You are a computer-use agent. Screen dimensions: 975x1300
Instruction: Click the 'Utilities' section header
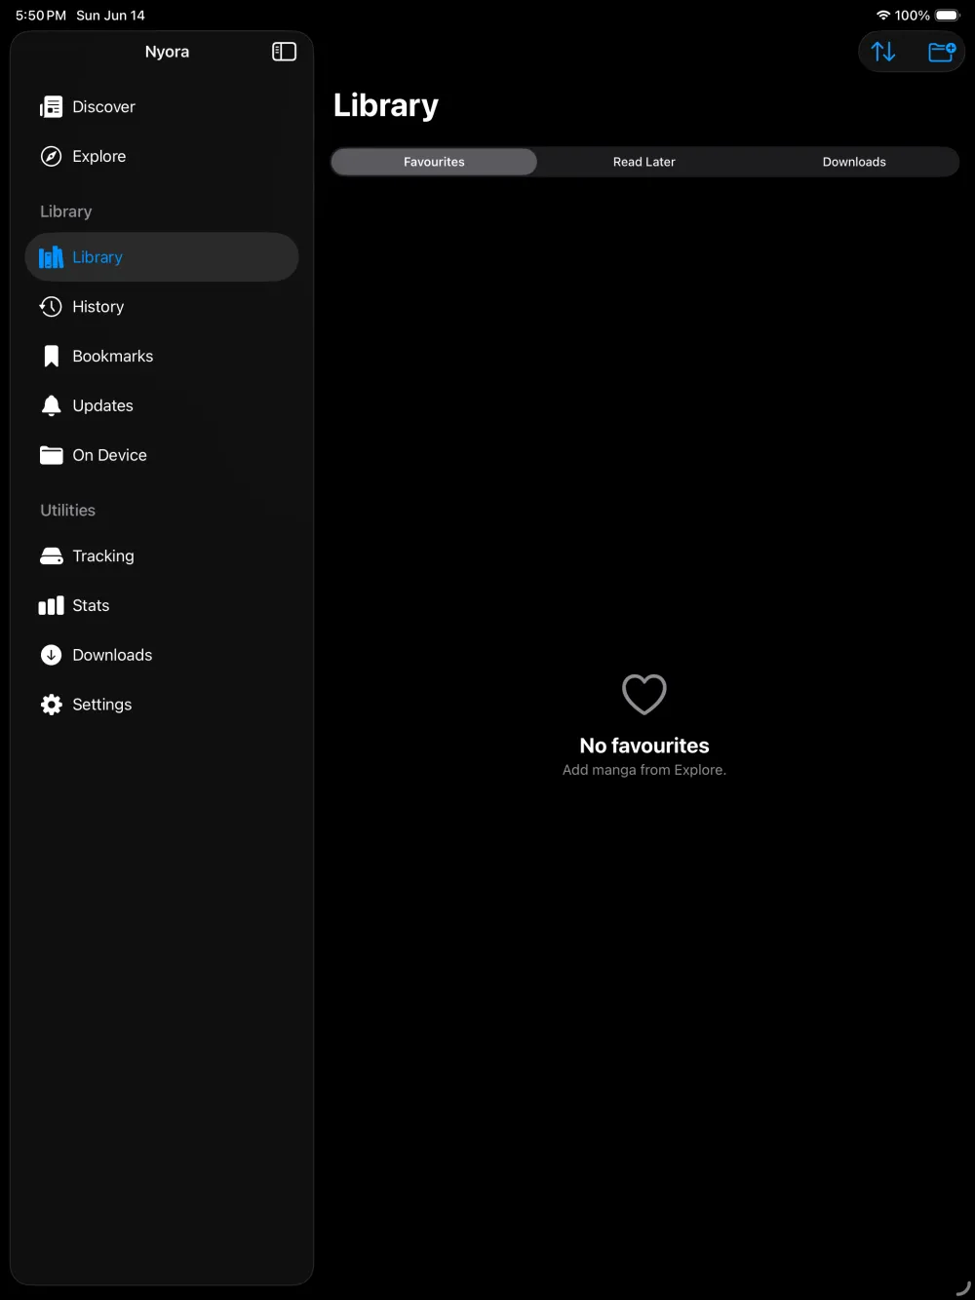68,511
